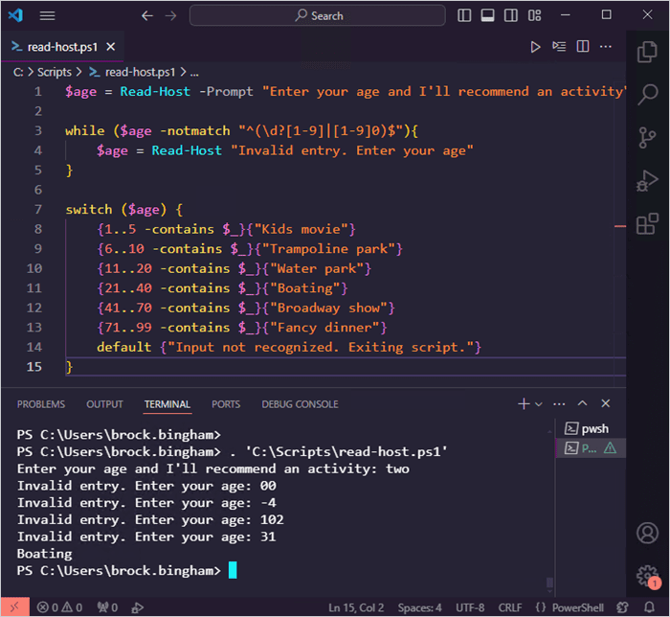Maximize the panel with the up chevron
The height and width of the screenshot is (617, 670).
[582, 403]
